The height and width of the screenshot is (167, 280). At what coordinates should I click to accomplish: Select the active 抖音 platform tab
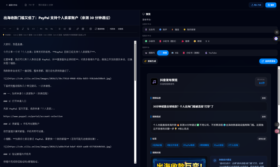(x=163, y=53)
